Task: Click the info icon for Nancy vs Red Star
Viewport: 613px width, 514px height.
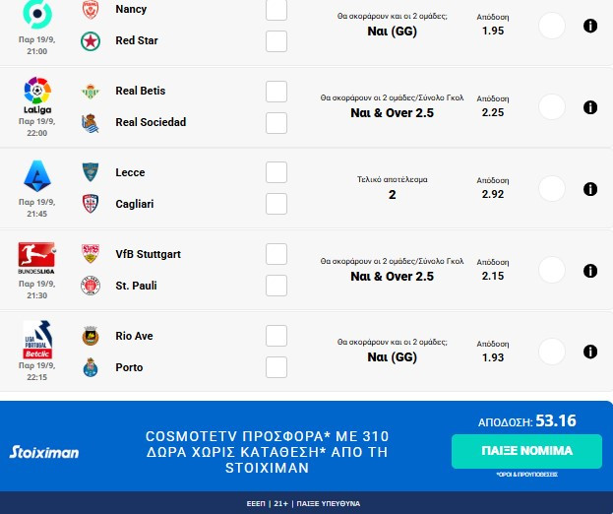Action: pyautogui.click(x=590, y=26)
